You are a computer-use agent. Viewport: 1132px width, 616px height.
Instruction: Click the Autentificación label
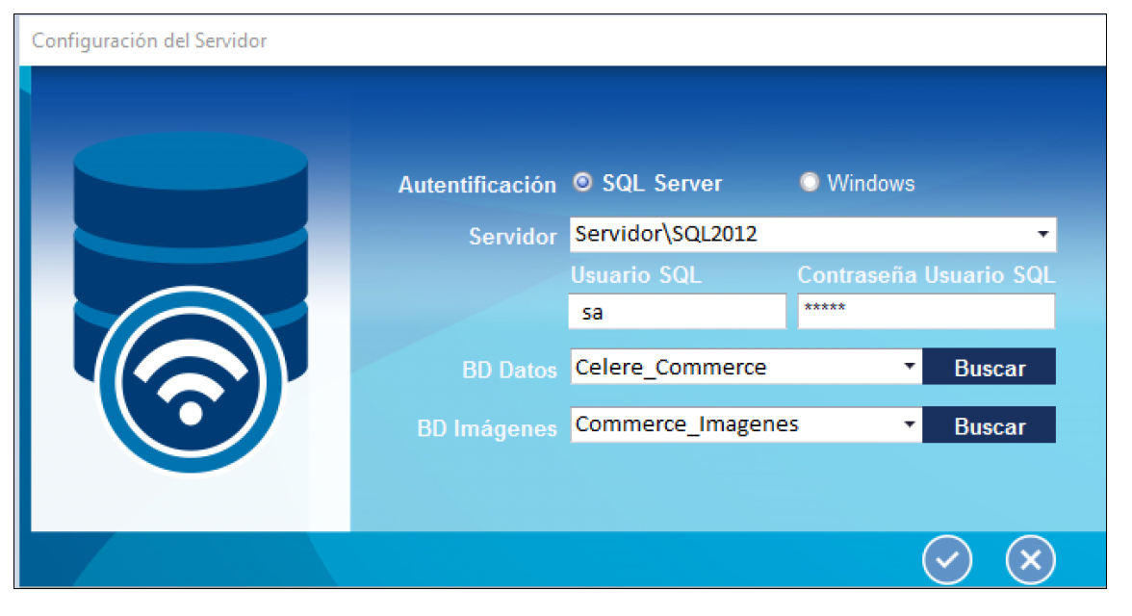pyautogui.click(x=476, y=185)
